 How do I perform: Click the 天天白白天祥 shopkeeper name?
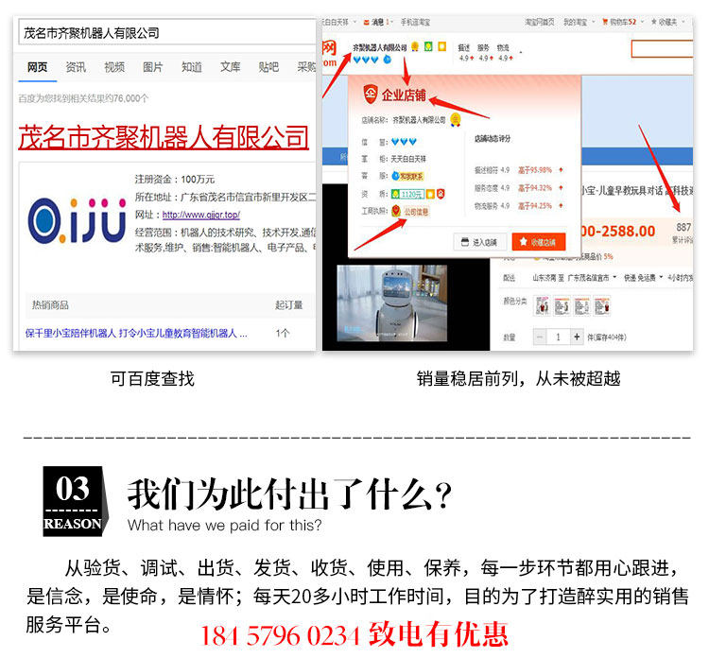(x=408, y=159)
